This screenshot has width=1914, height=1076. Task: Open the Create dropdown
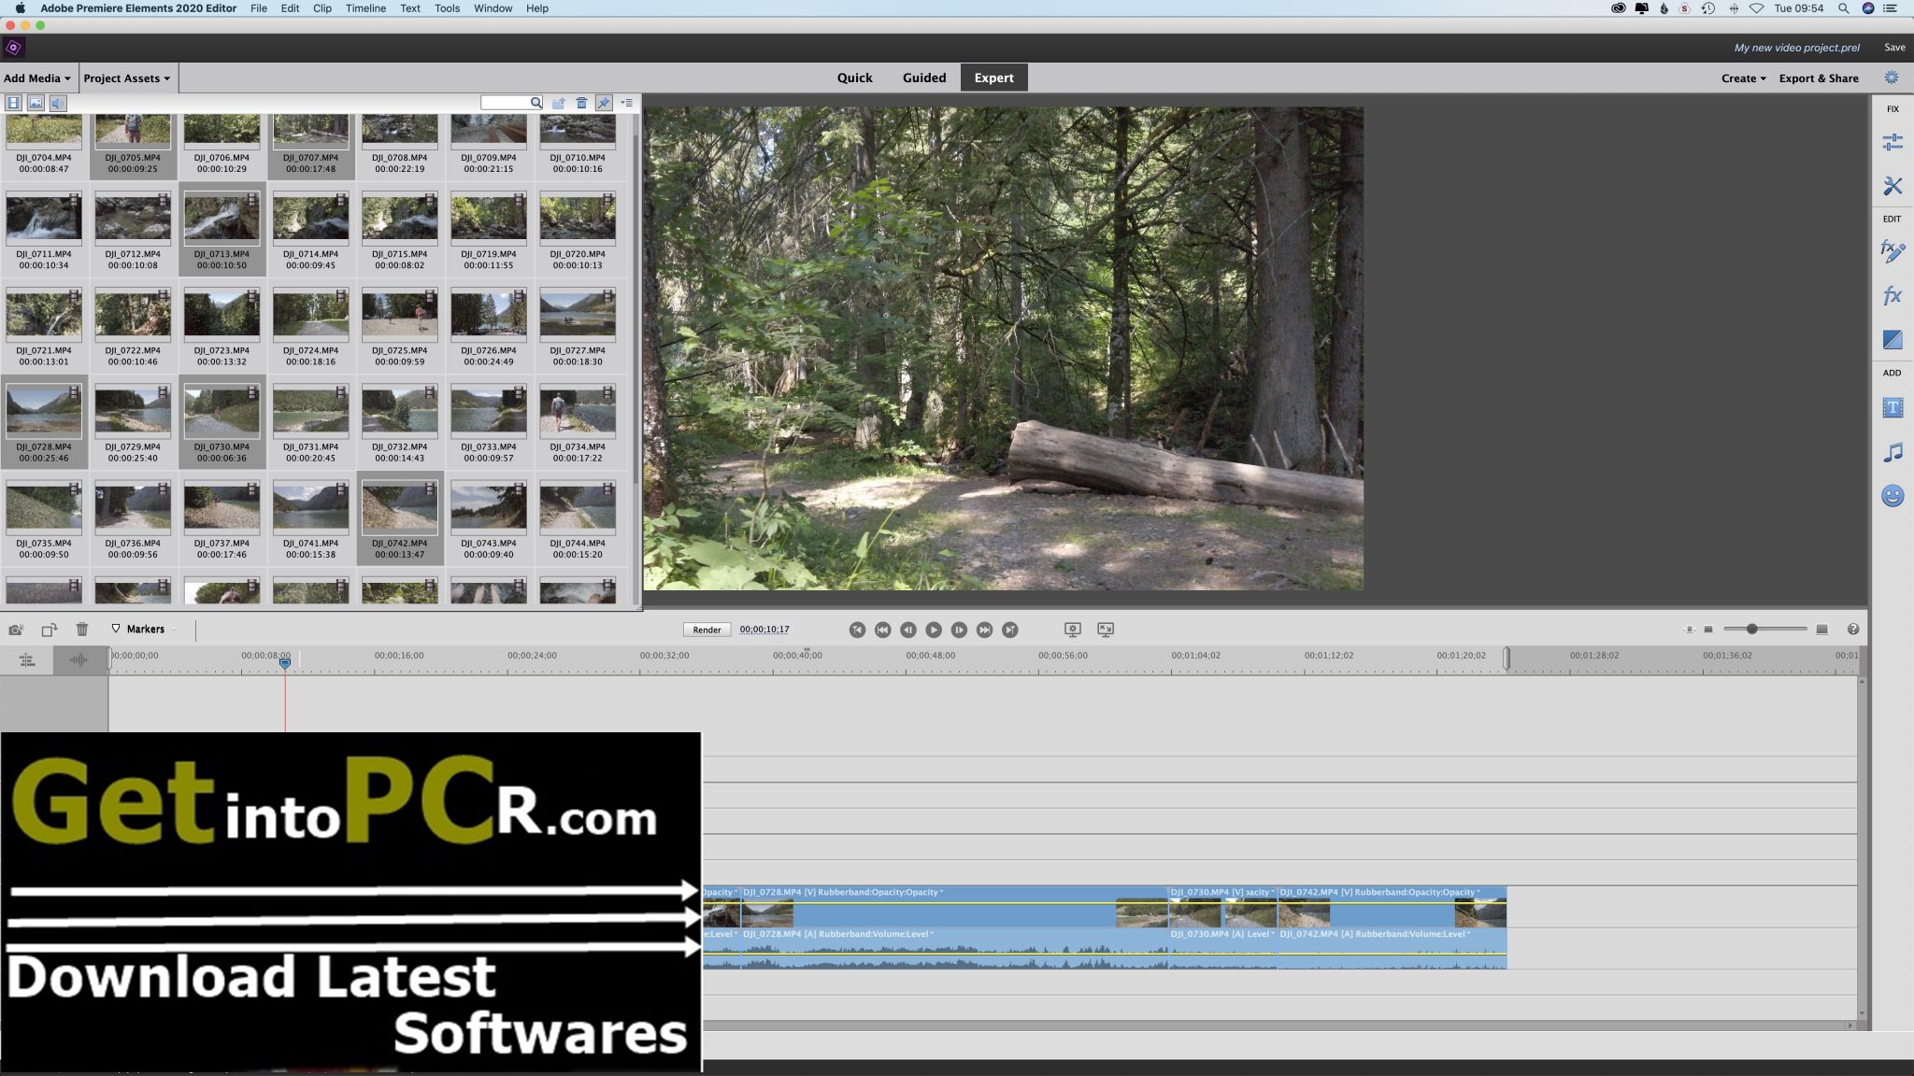pyautogui.click(x=1744, y=78)
